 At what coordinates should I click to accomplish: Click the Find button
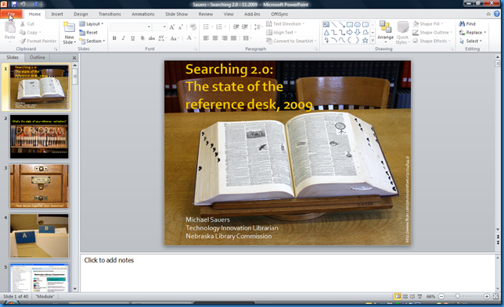pyautogui.click(x=467, y=23)
